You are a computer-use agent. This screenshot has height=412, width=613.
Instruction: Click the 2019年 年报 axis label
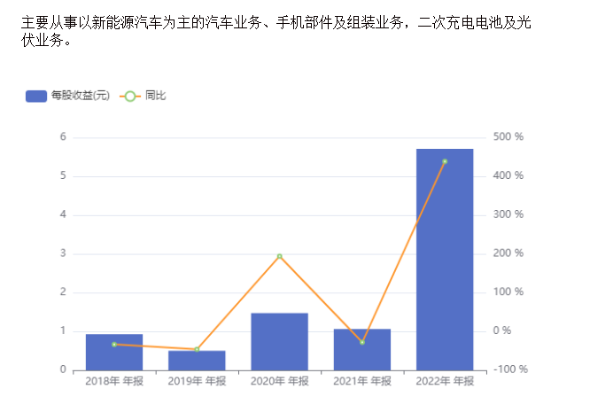click(197, 381)
